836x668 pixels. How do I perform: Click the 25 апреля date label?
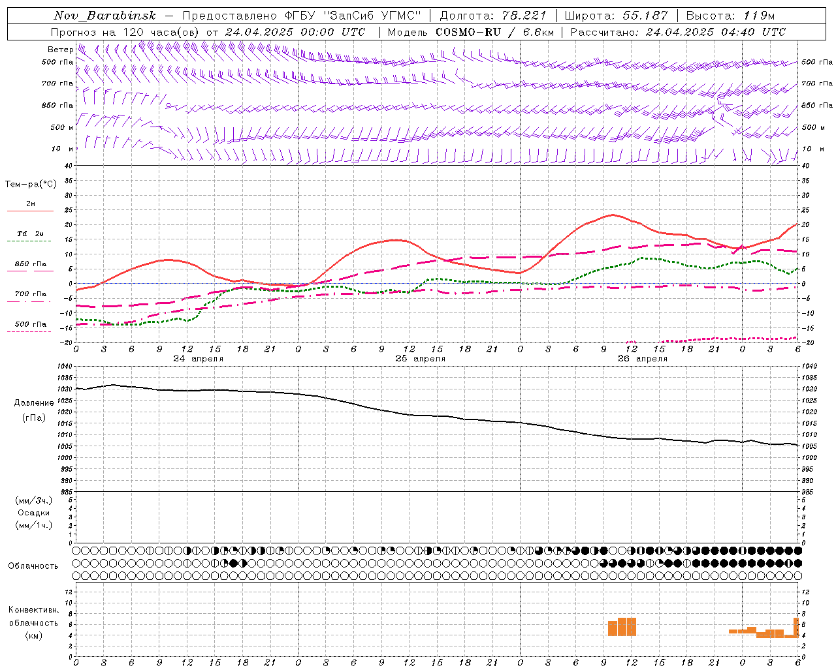(x=420, y=359)
